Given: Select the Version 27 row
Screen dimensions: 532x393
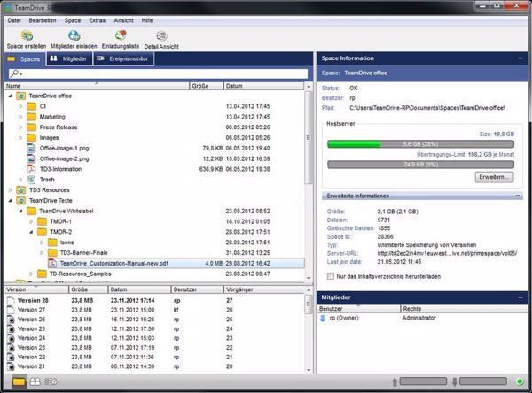Looking at the screenshot, I should click(154, 310).
